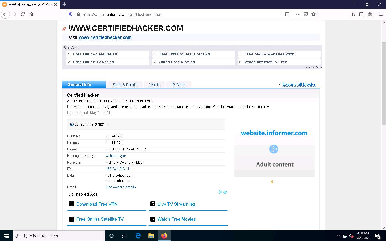Click the taskbar clock showing 4:30 AM

click(x=363, y=236)
